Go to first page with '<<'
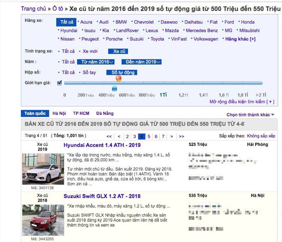 [x=109, y=136]
